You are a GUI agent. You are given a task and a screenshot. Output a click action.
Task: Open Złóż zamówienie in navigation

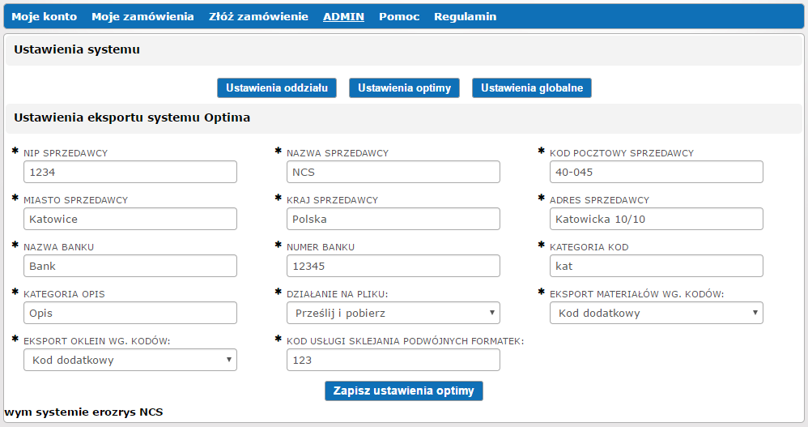pyautogui.click(x=258, y=16)
